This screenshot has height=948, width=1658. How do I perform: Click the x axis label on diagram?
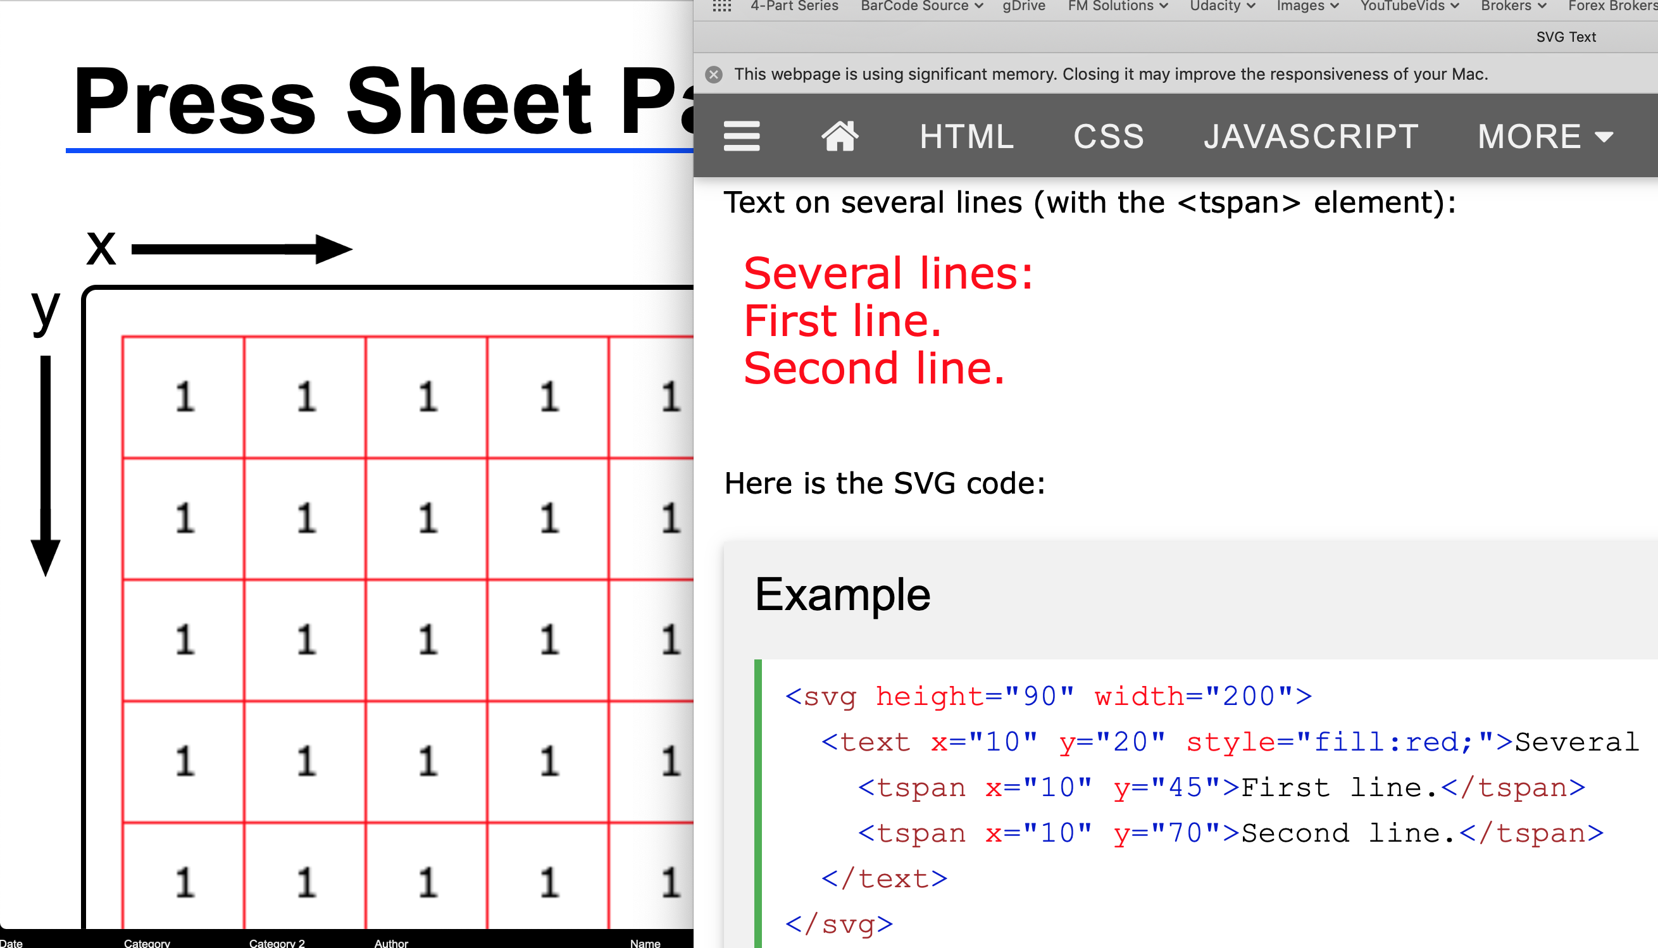(x=101, y=248)
